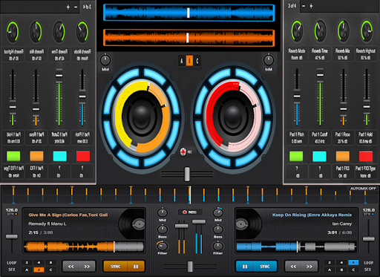Pause the left deck with the orange pause button
This screenshot has height=277, width=380.
pyautogui.click(x=136, y=267)
